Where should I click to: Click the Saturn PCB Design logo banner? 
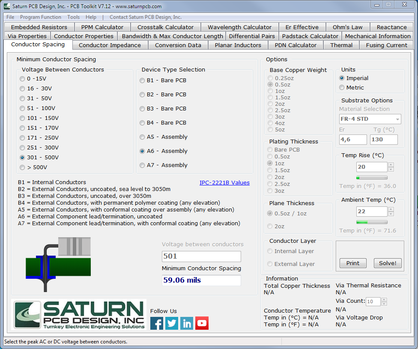coord(79,315)
